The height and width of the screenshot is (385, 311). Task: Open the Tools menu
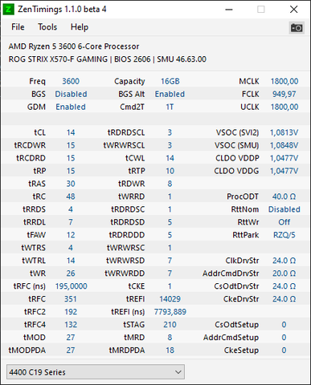(x=47, y=27)
